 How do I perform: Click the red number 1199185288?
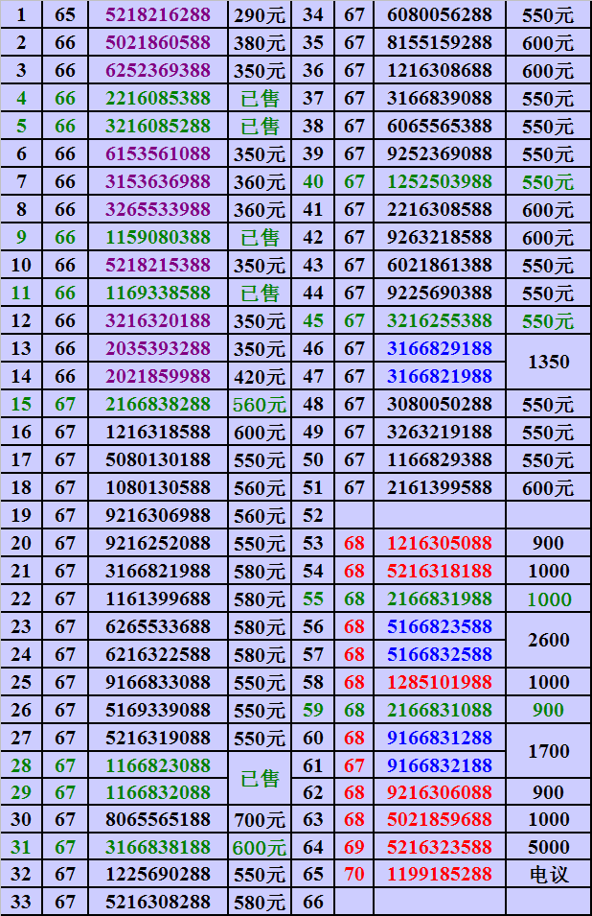pos(439,874)
